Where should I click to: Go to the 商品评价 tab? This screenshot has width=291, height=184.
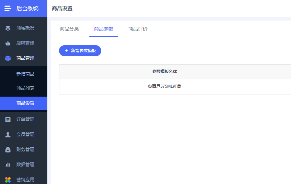pos(138,29)
